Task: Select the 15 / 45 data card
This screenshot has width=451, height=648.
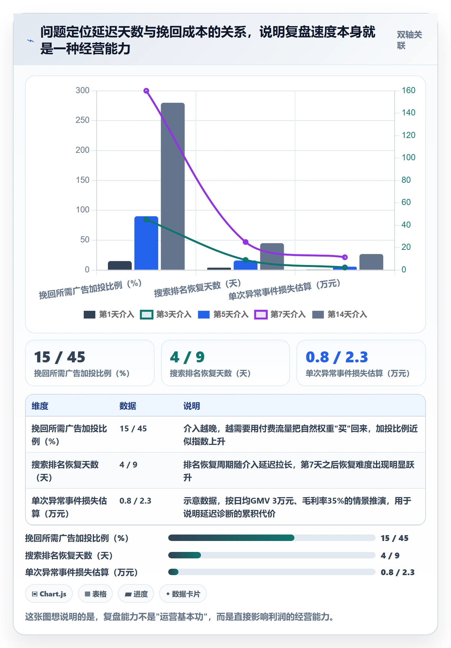Action: 90,363
